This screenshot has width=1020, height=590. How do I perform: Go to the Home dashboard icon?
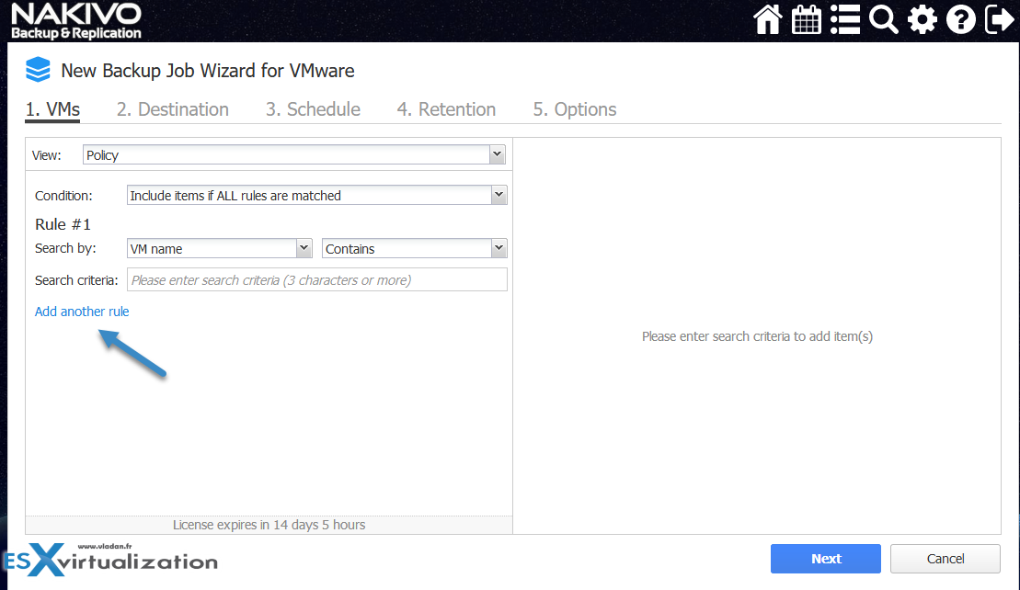(768, 19)
